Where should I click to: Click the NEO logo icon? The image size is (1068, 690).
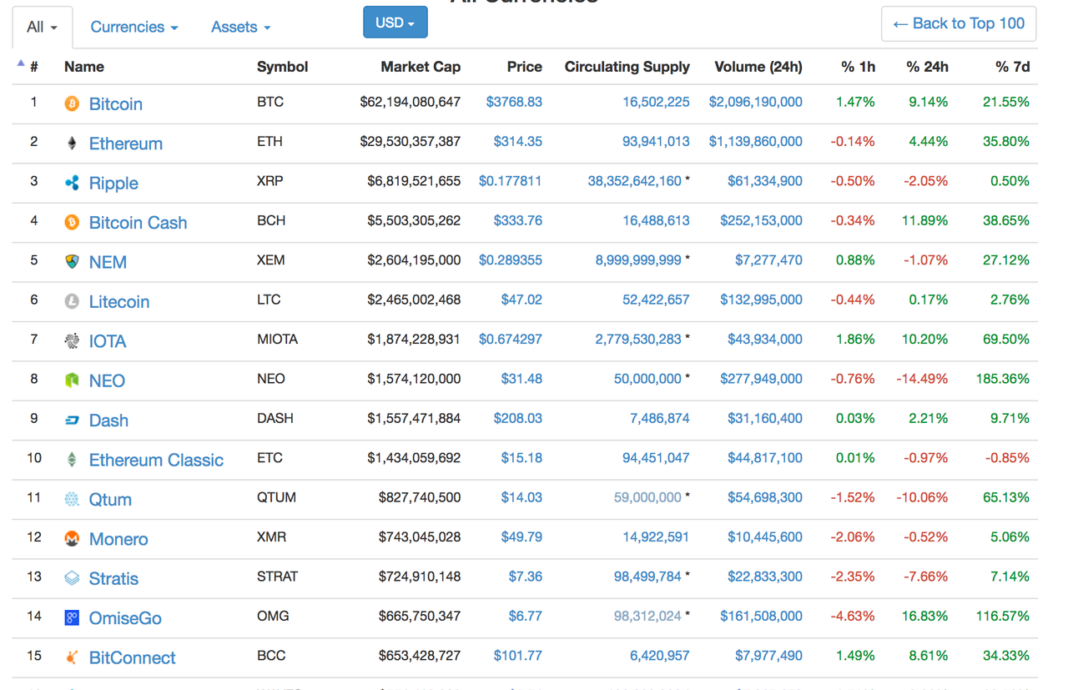point(72,380)
